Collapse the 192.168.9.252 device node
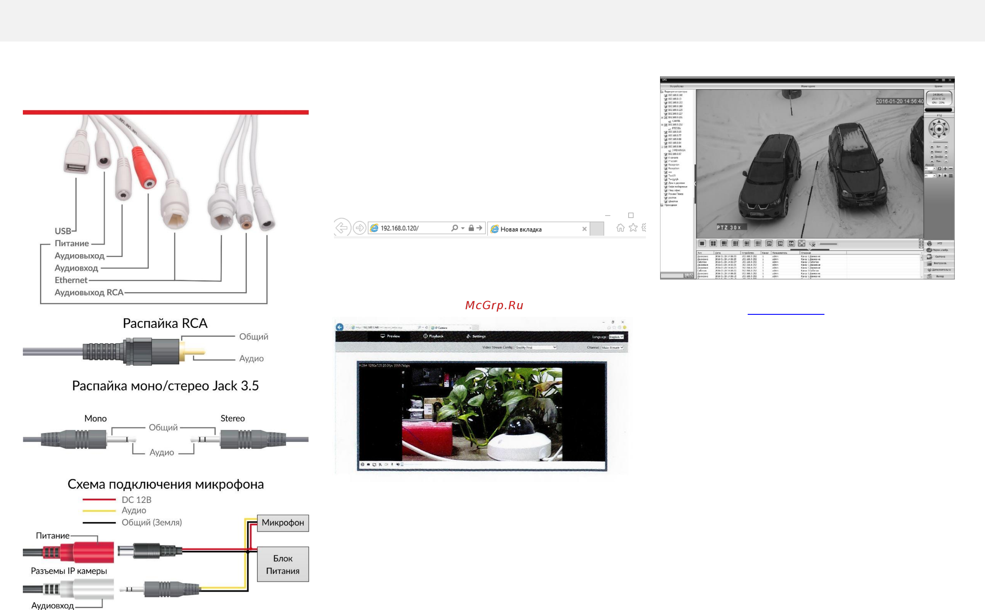Viewport: 985px width, 610px height. tap(662, 125)
